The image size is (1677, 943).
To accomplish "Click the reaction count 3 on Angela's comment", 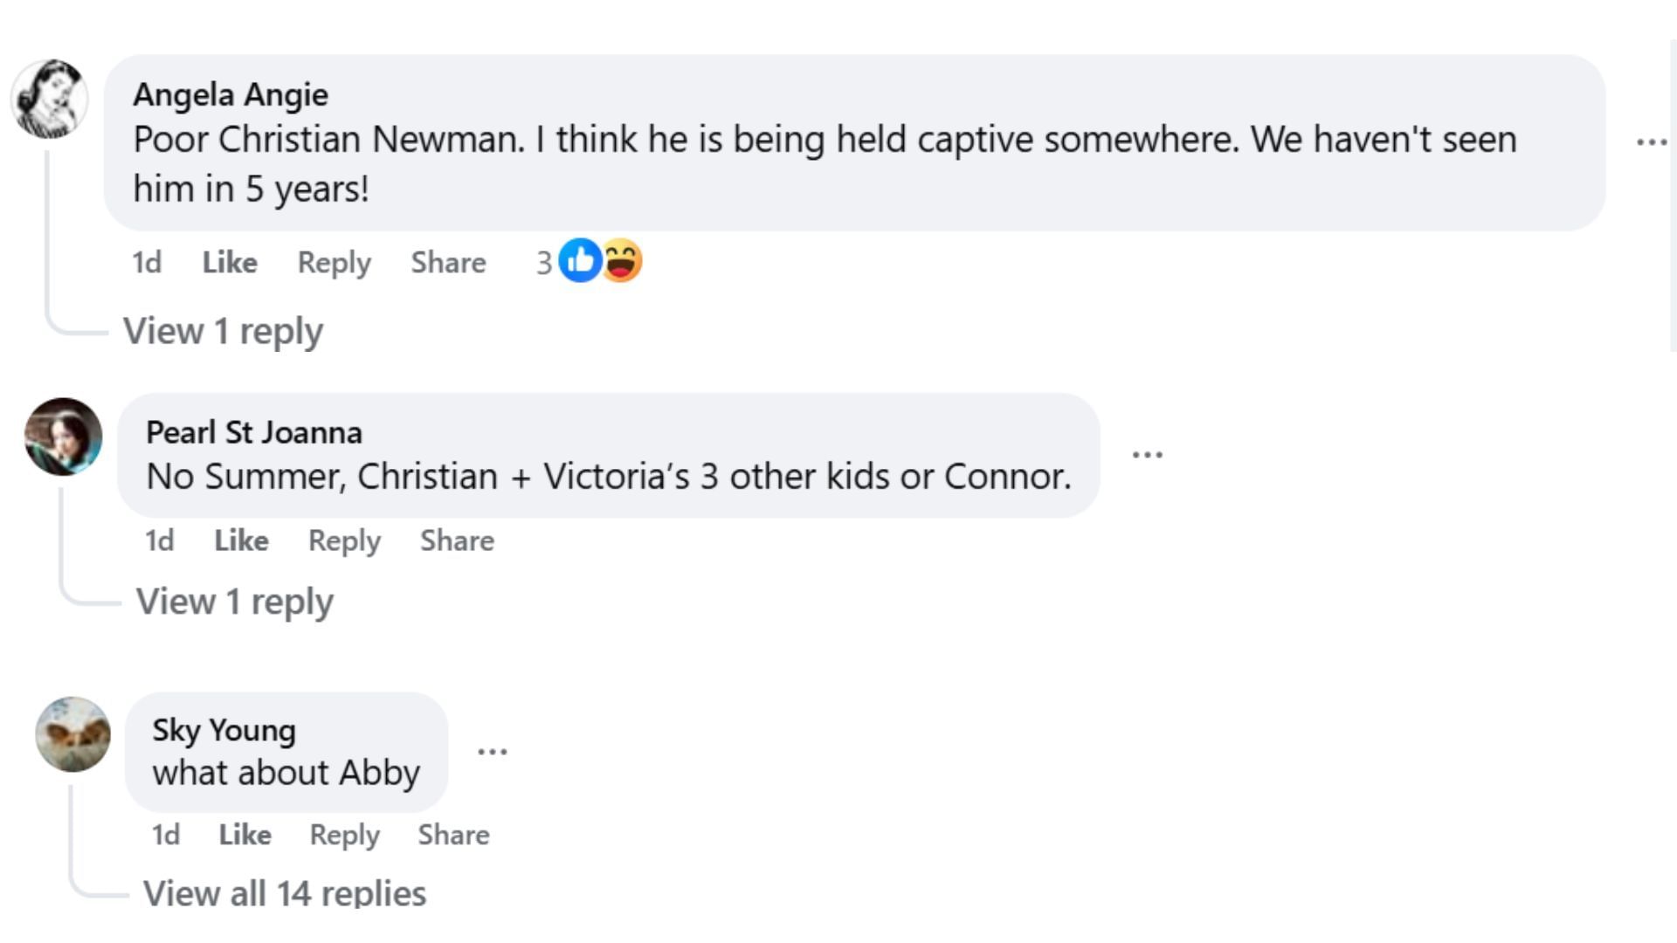I will pos(543,262).
